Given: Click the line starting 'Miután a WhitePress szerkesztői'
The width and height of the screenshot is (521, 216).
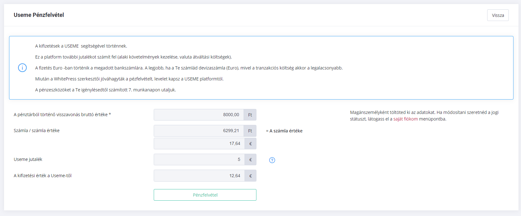Looking at the screenshot, I should coord(129,79).
